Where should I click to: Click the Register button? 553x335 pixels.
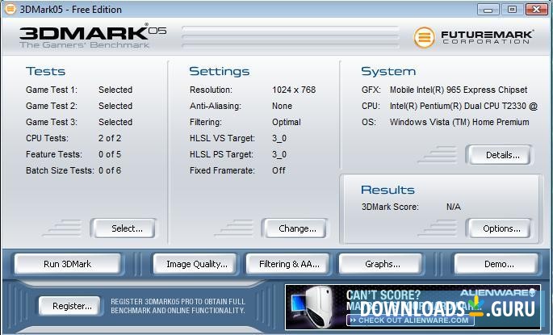(69, 306)
